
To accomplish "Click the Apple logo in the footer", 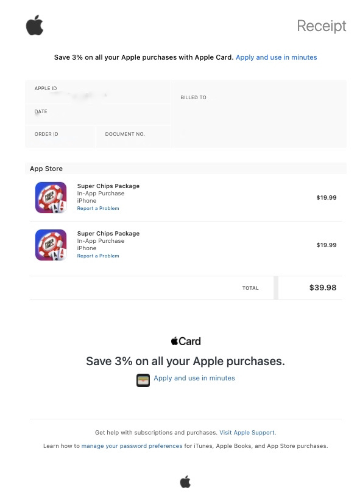I will coord(185,481).
